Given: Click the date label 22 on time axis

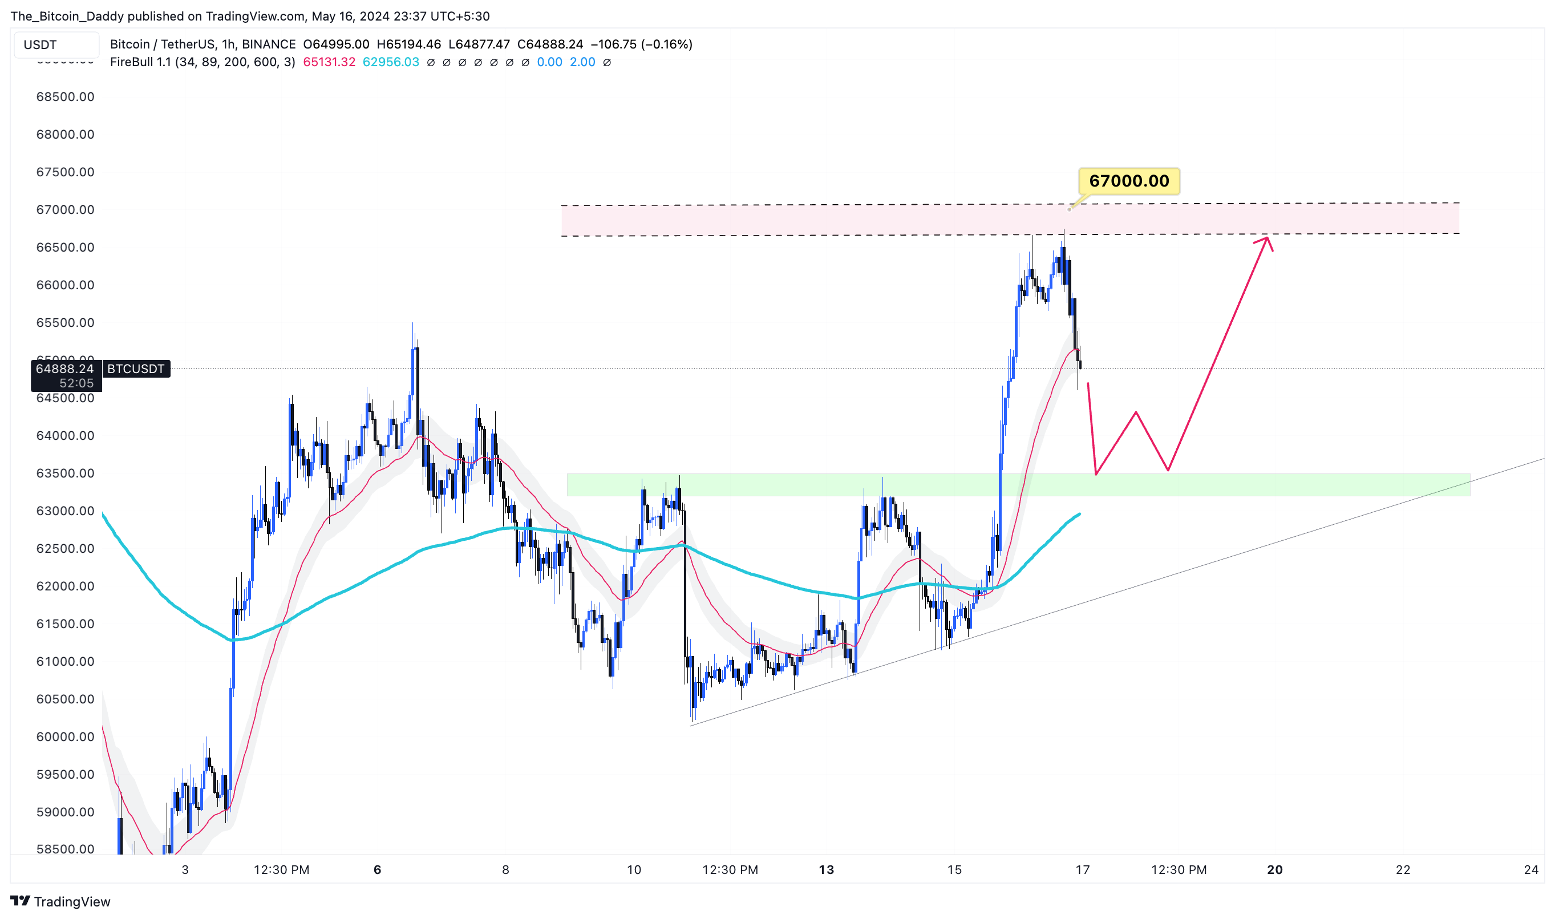Looking at the screenshot, I should (x=1403, y=869).
